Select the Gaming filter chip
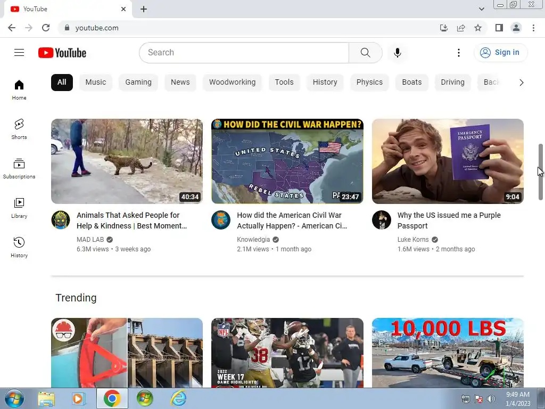The width and height of the screenshot is (545, 409). click(x=138, y=82)
